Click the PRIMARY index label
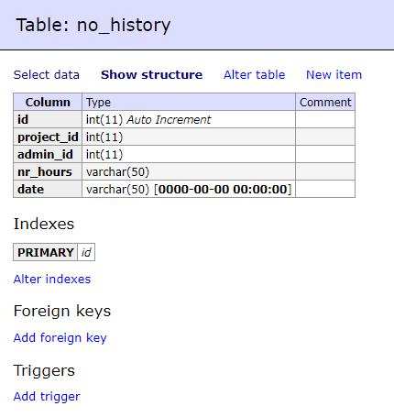The height and width of the screenshot is (417, 394). (x=46, y=252)
